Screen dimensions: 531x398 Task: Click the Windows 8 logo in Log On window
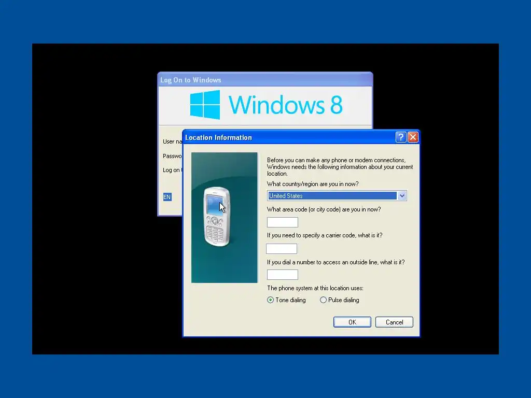pyautogui.click(x=266, y=105)
